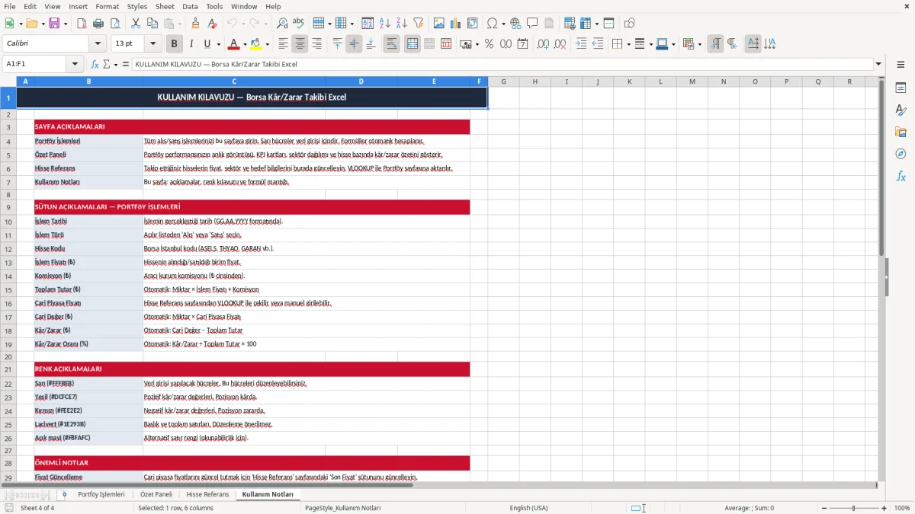
Task: Click the Save document icon
Action: point(54,24)
